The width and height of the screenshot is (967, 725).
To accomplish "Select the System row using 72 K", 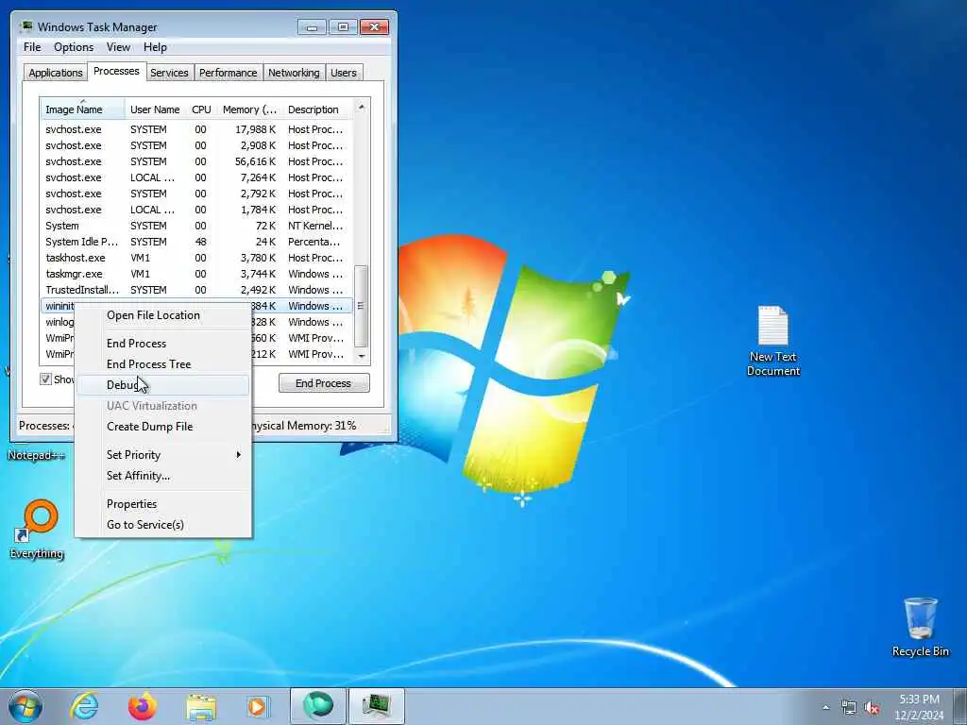I will pos(196,226).
